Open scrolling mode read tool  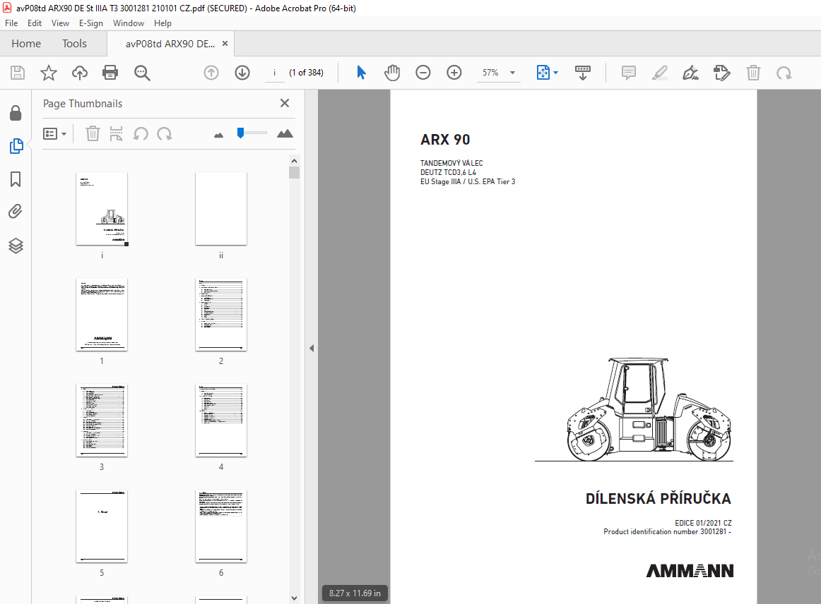[x=583, y=73]
